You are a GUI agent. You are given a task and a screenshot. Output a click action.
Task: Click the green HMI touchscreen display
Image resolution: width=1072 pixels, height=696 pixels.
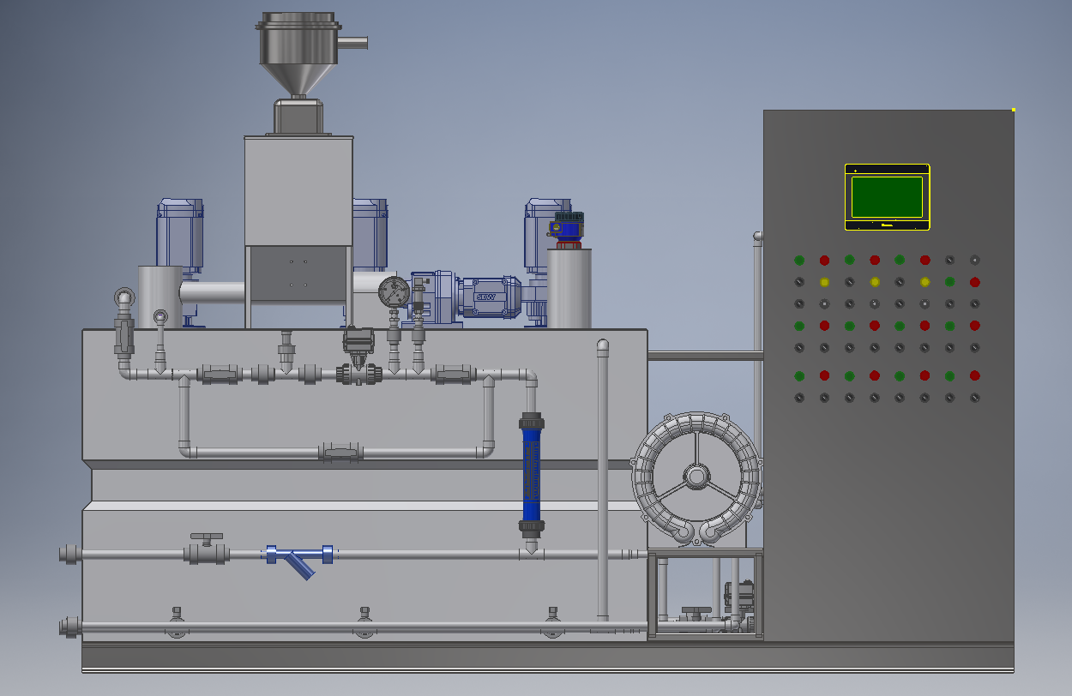(x=887, y=197)
